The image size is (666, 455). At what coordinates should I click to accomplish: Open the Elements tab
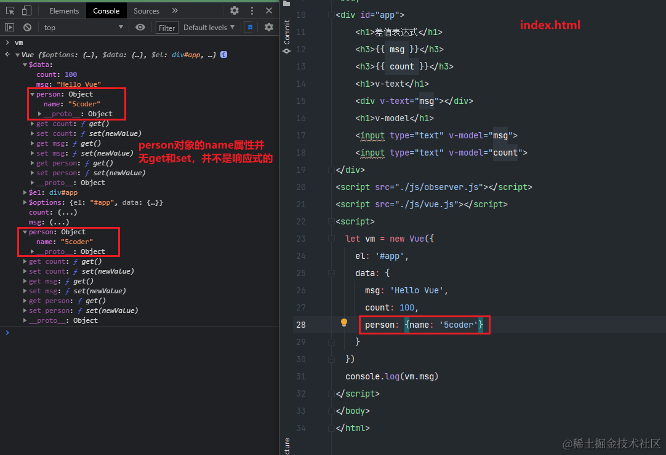point(64,10)
